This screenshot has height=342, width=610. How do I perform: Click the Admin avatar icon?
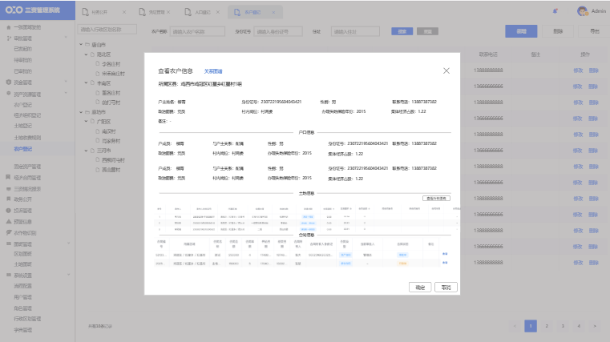pyautogui.click(x=583, y=11)
